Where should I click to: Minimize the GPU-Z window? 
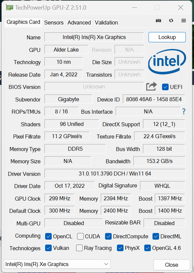coord(134,8)
